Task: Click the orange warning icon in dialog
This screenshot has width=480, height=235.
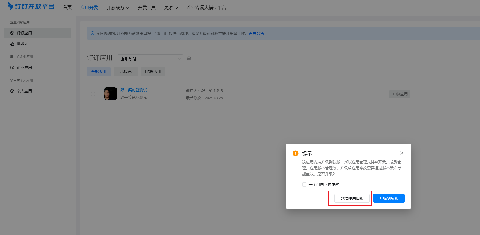Action: pos(296,153)
